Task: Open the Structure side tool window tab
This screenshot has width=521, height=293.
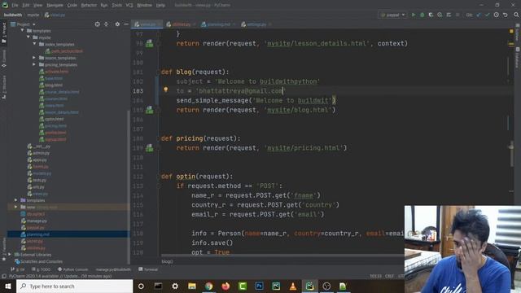Action: [3, 87]
